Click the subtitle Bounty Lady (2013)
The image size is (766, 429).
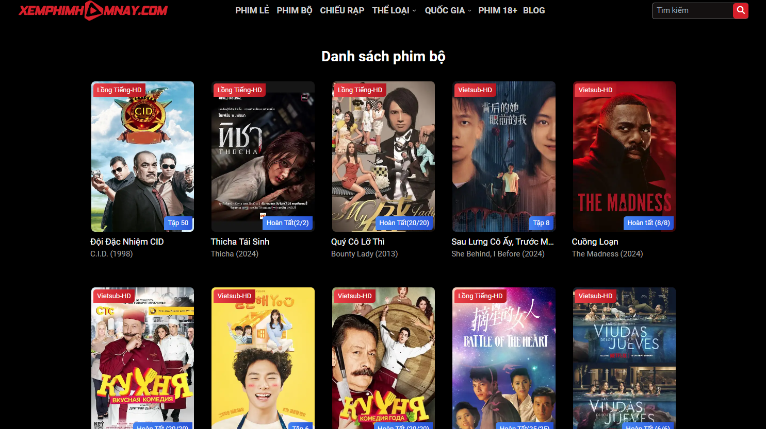pos(365,254)
